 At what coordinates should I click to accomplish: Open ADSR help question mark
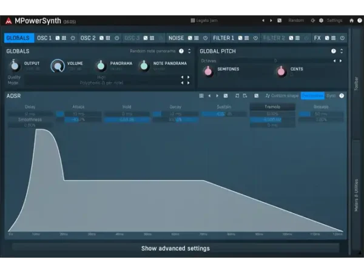[x=342, y=96]
